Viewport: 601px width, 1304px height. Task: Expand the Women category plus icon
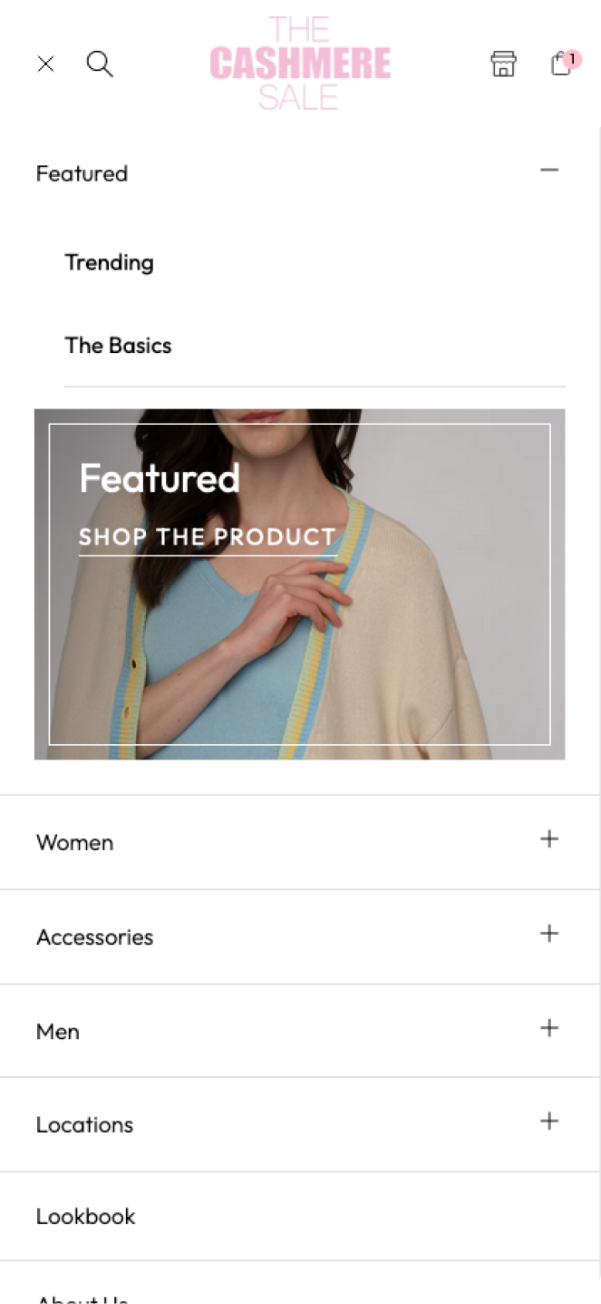pos(549,838)
